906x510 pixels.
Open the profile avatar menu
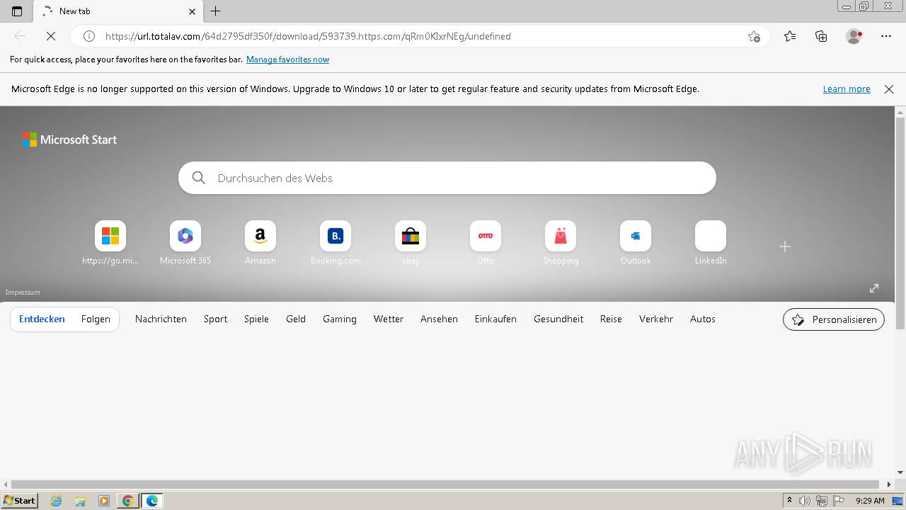pos(854,36)
